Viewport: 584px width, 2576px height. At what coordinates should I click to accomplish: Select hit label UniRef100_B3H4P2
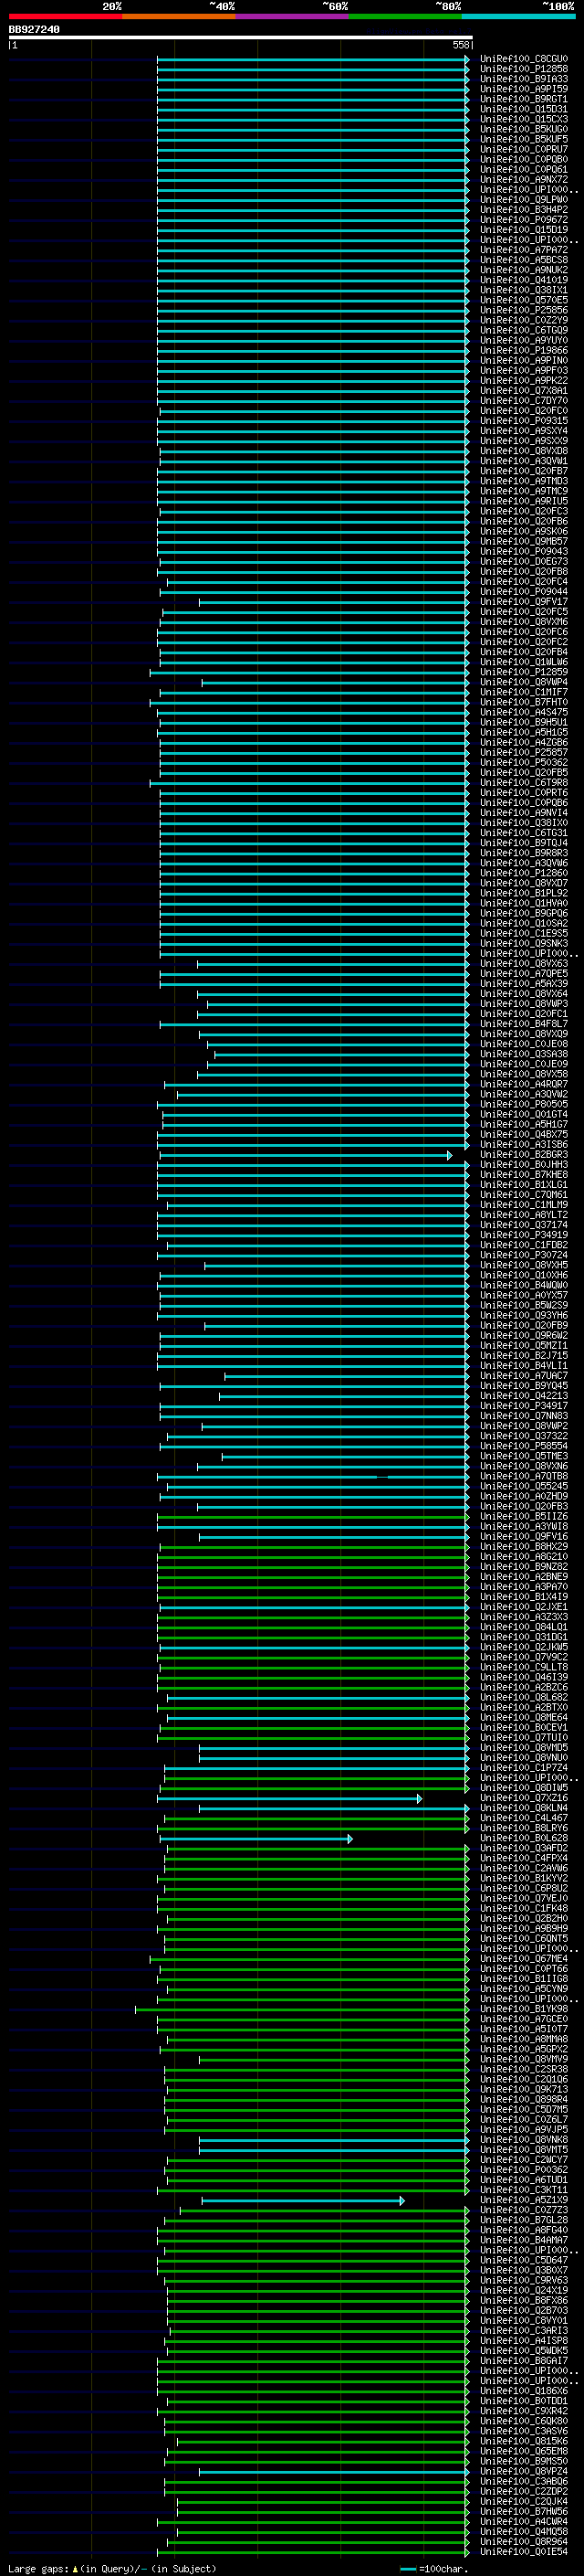(x=524, y=210)
